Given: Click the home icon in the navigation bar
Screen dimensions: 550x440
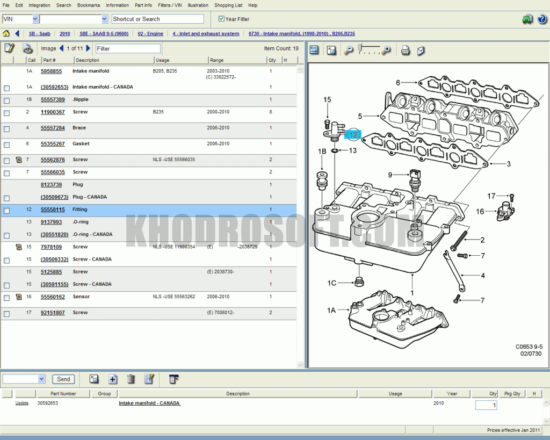Looking at the screenshot, I should click(5, 33).
